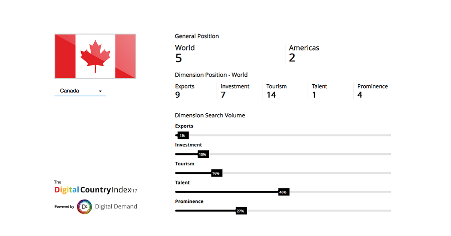Click the World general position value 5
The height and width of the screenshot is (236, 451).
(x=178, y=58)
